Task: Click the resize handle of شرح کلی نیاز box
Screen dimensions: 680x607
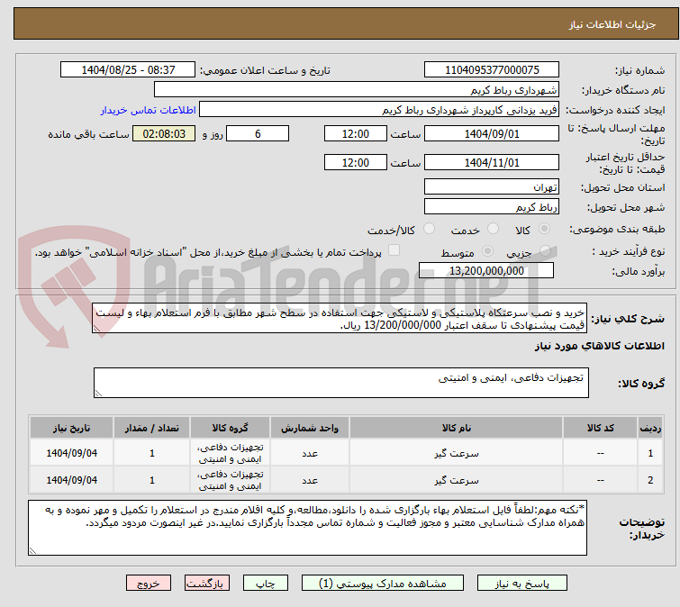Action: tap(96, 329)
